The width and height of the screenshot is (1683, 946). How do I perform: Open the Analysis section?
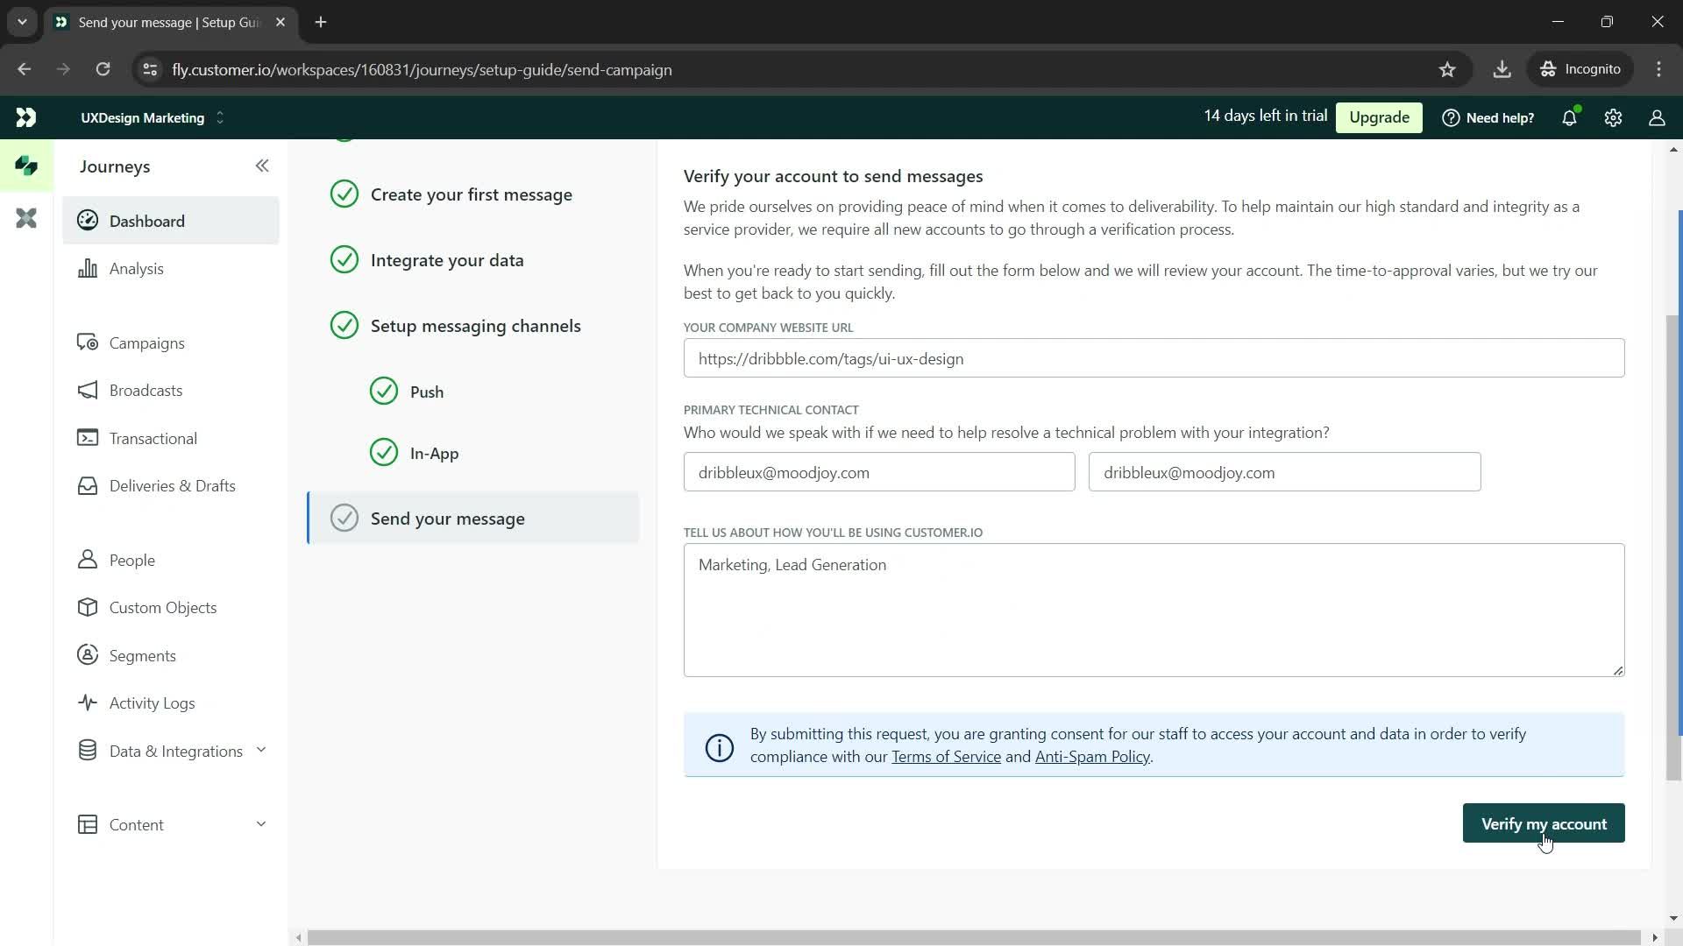point(137,269)
